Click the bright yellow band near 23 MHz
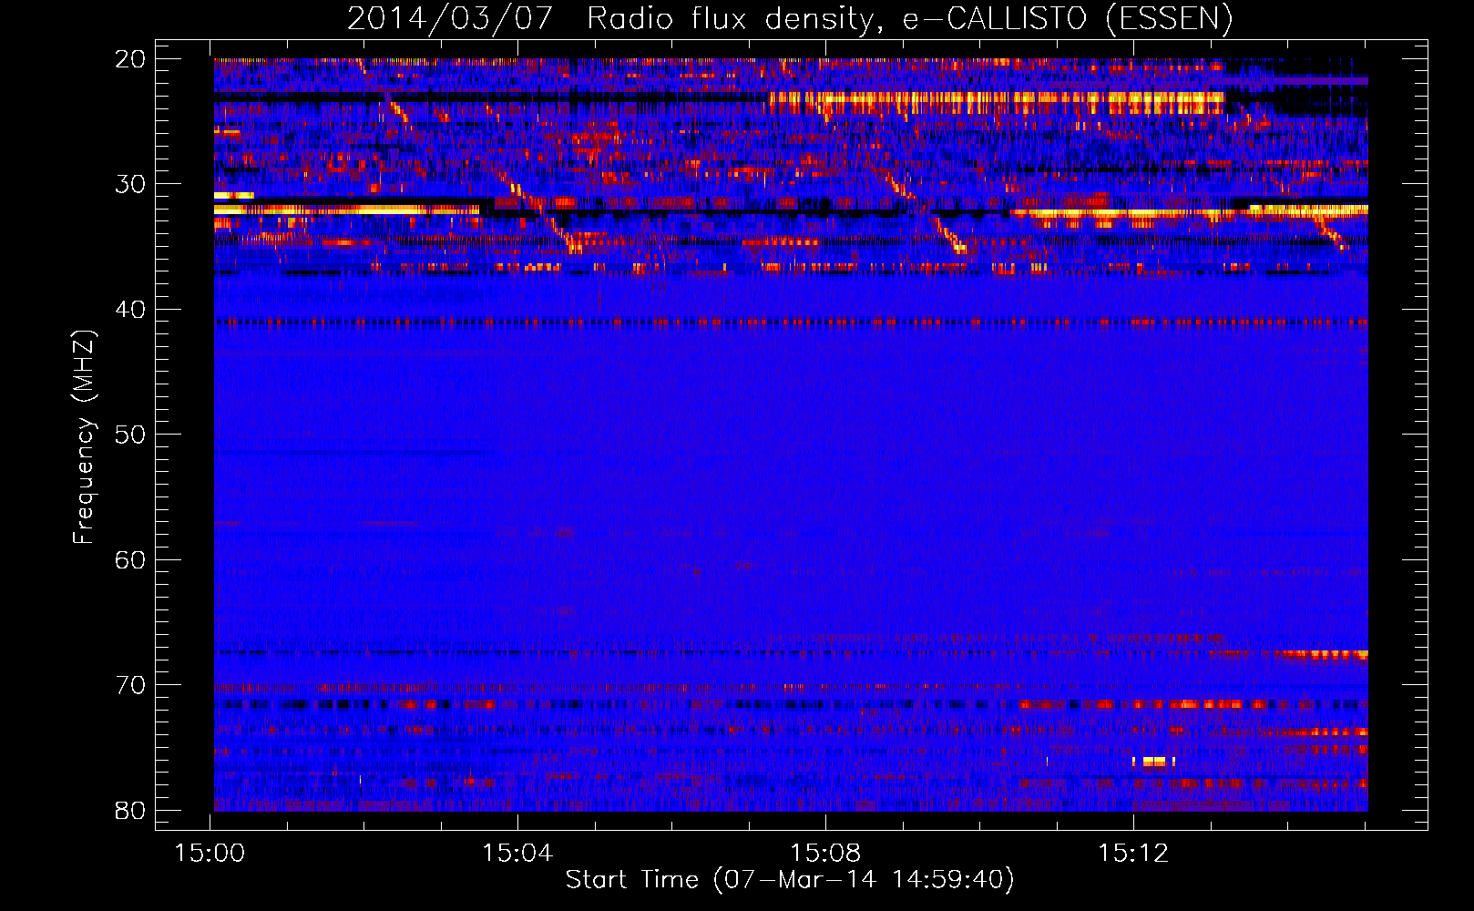The width and height of the screenshot is (1474, 911). coord(997,102)
